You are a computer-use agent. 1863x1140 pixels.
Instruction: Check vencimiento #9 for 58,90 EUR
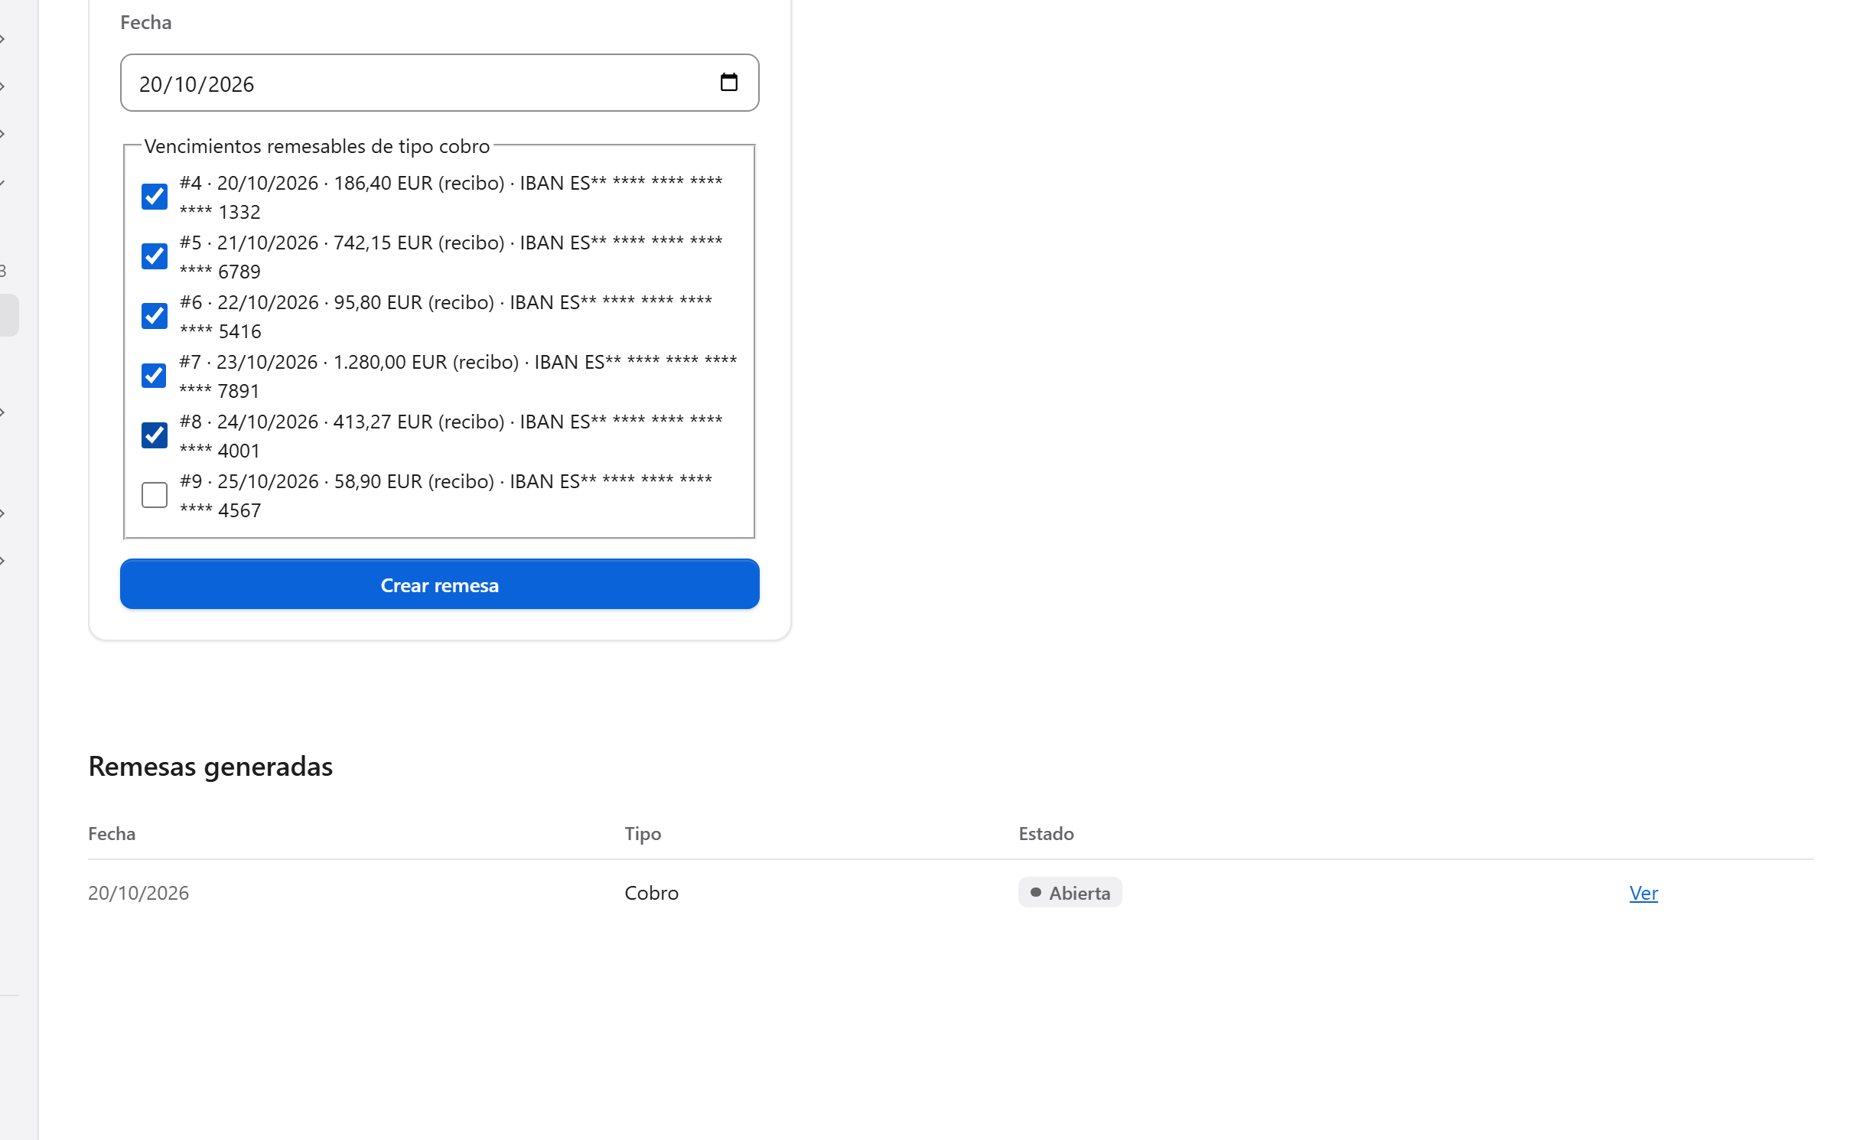[155, 495]
